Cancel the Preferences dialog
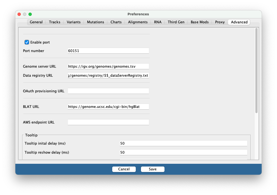Image resolution: width=277 pixels, height=195 pixels. click(124, 169)
